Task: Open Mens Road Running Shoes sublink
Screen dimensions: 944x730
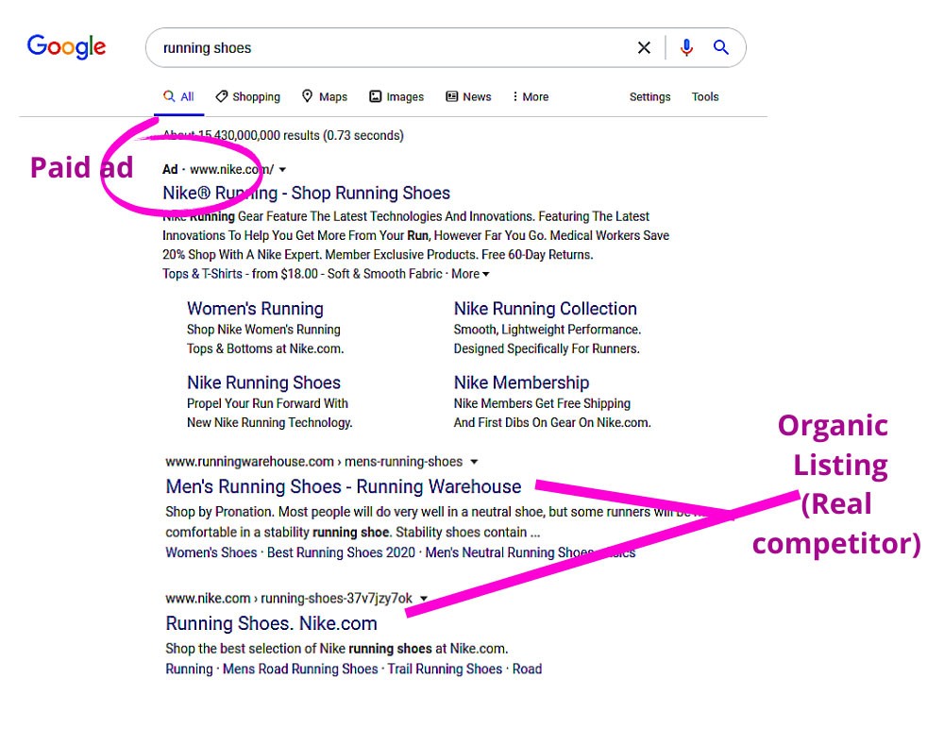Action: (x=300, y=669)
